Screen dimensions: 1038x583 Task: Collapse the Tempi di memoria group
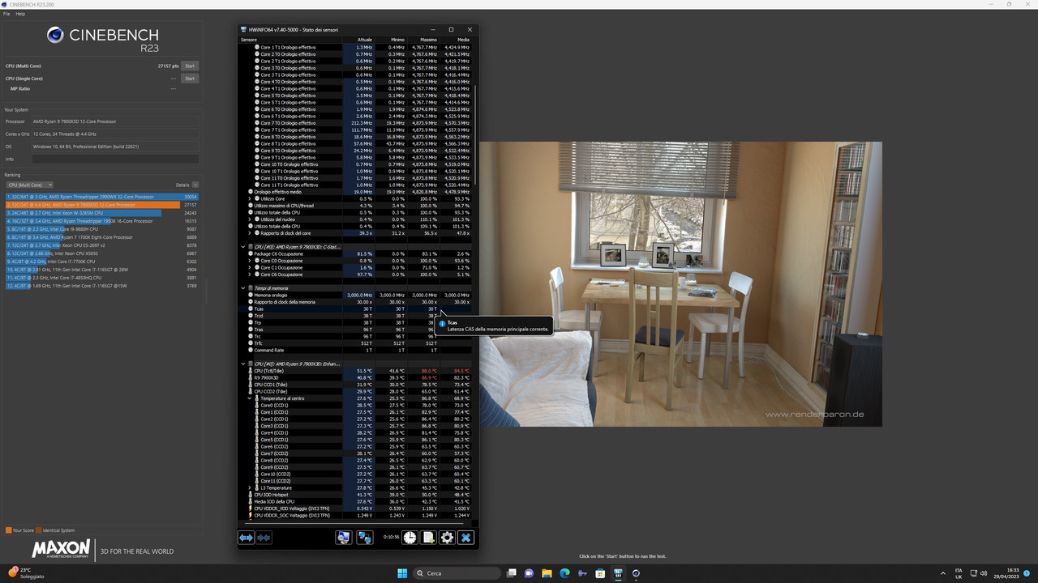243,288
